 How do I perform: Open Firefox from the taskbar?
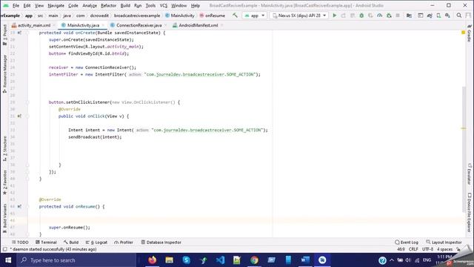click(153, 260)
